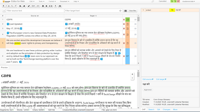Open the claudiamandala user dropdown
The image size is (200, 112).
[x=188, y=1]
